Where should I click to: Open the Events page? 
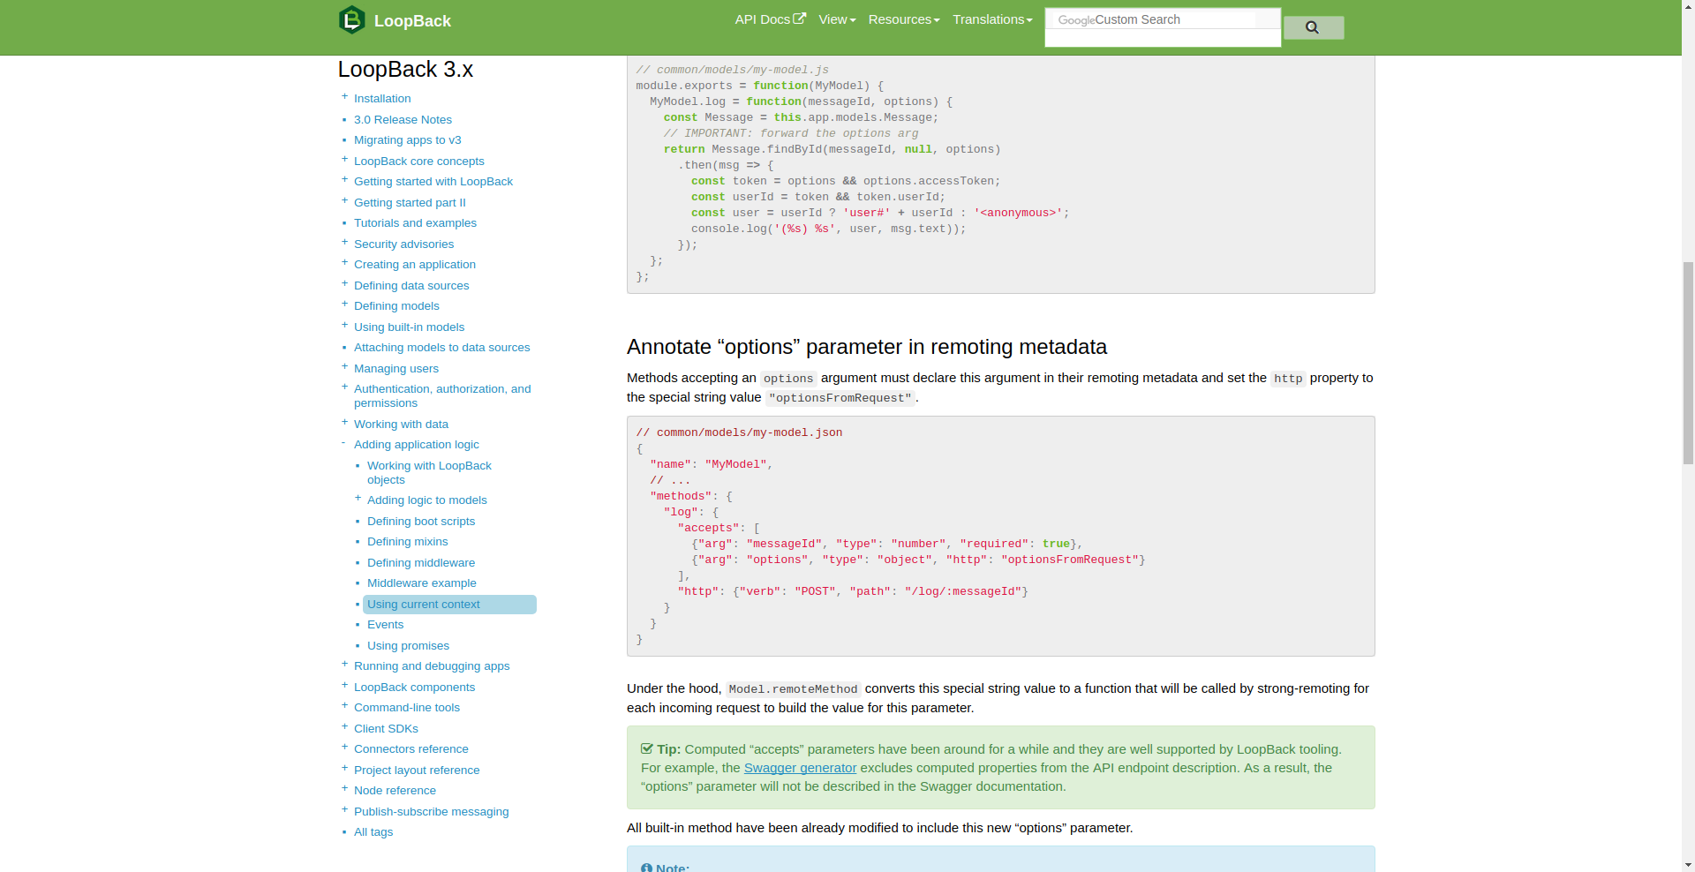pos(385,624)
